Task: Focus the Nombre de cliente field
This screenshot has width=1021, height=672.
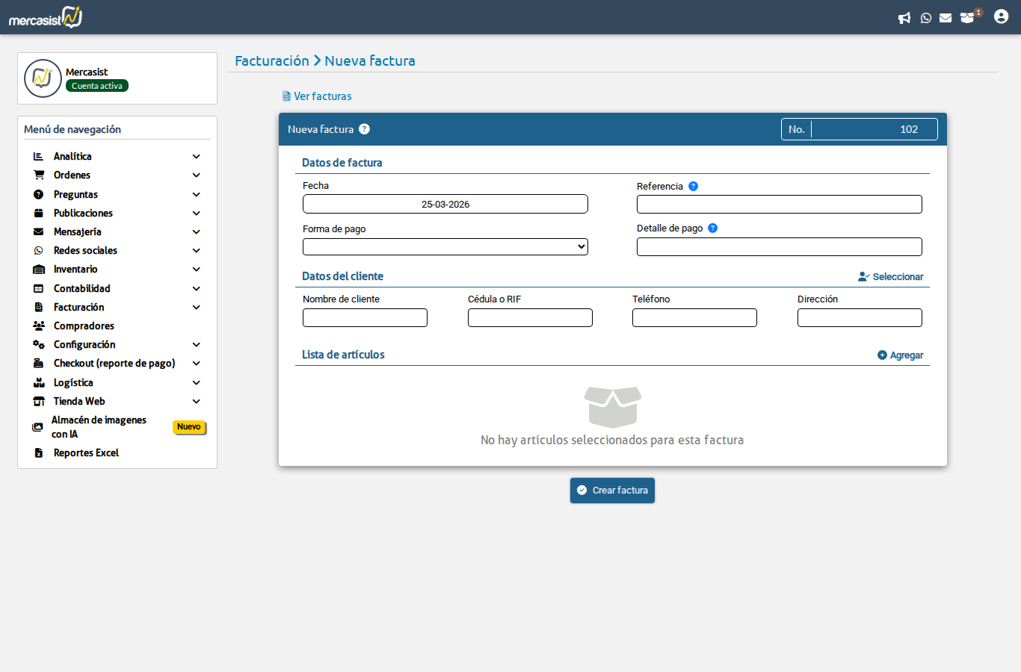Action: [x=365, y=318]
